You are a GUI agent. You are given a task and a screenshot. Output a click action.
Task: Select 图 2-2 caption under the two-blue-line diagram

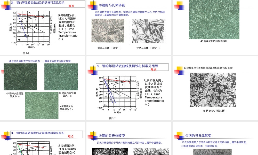tap(112, 118)
